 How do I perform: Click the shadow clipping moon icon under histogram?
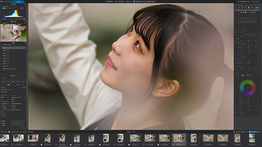tap(3, 19)
